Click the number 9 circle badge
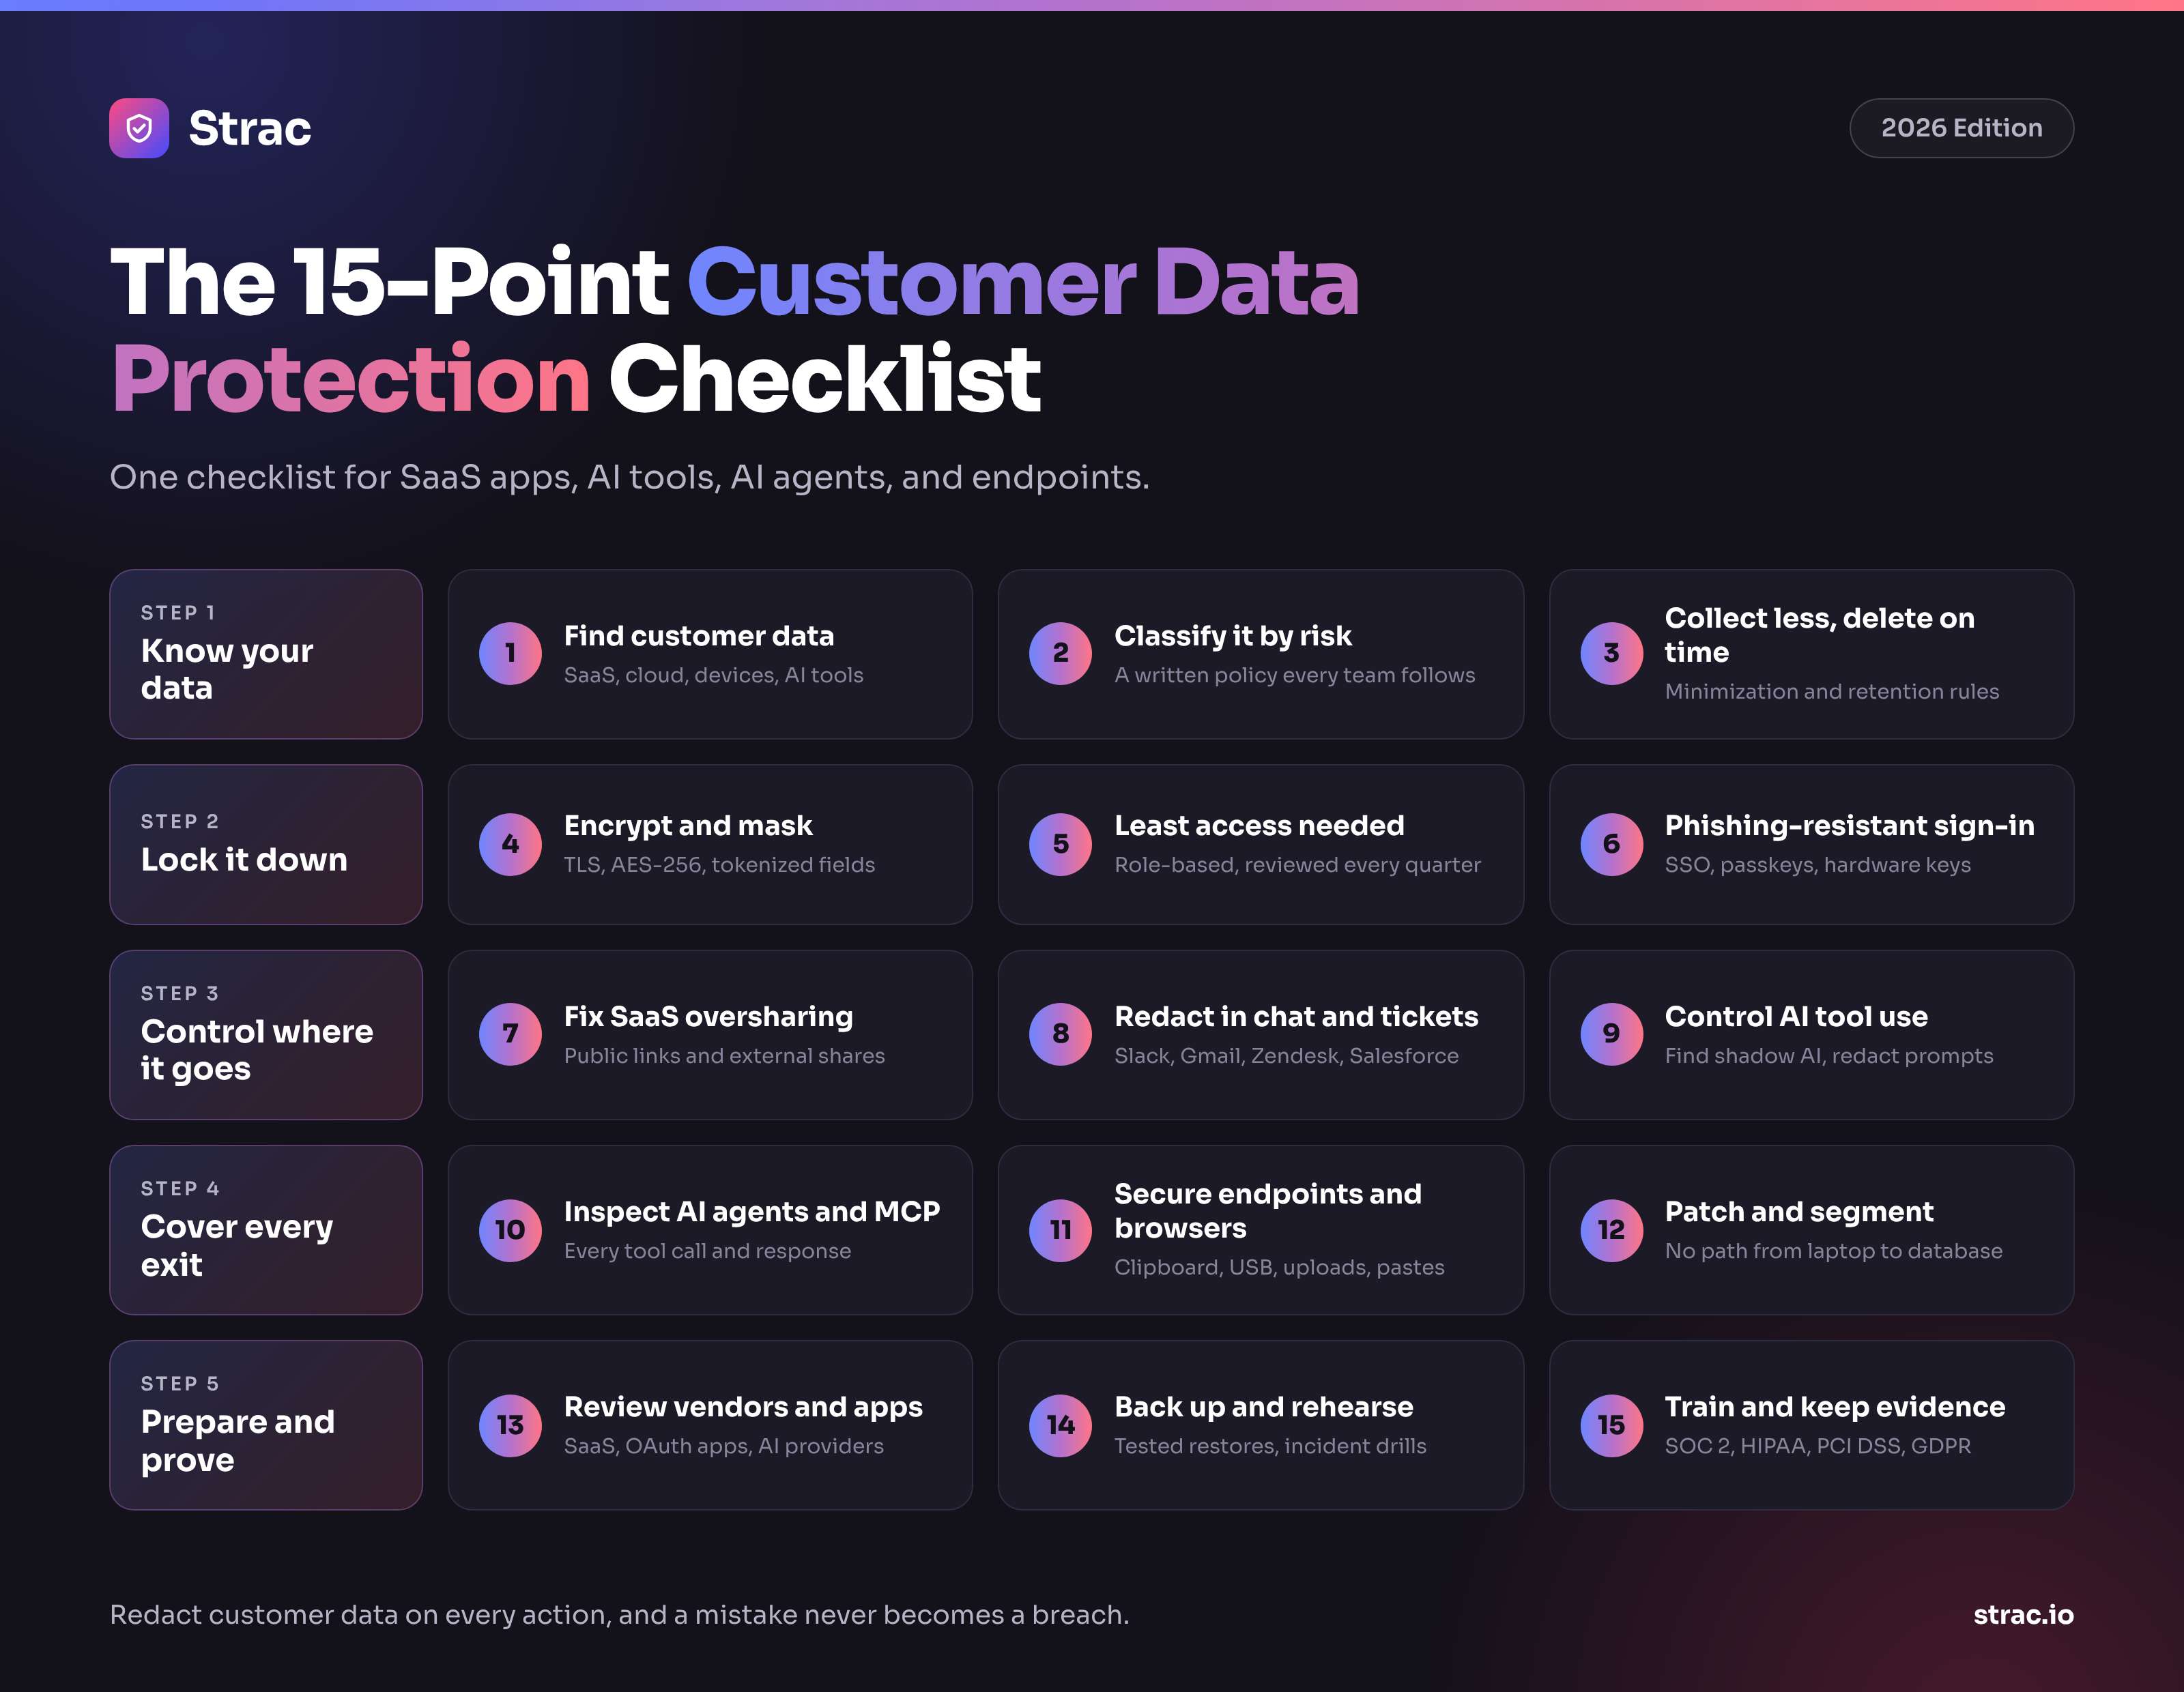 point(1611,1034)
